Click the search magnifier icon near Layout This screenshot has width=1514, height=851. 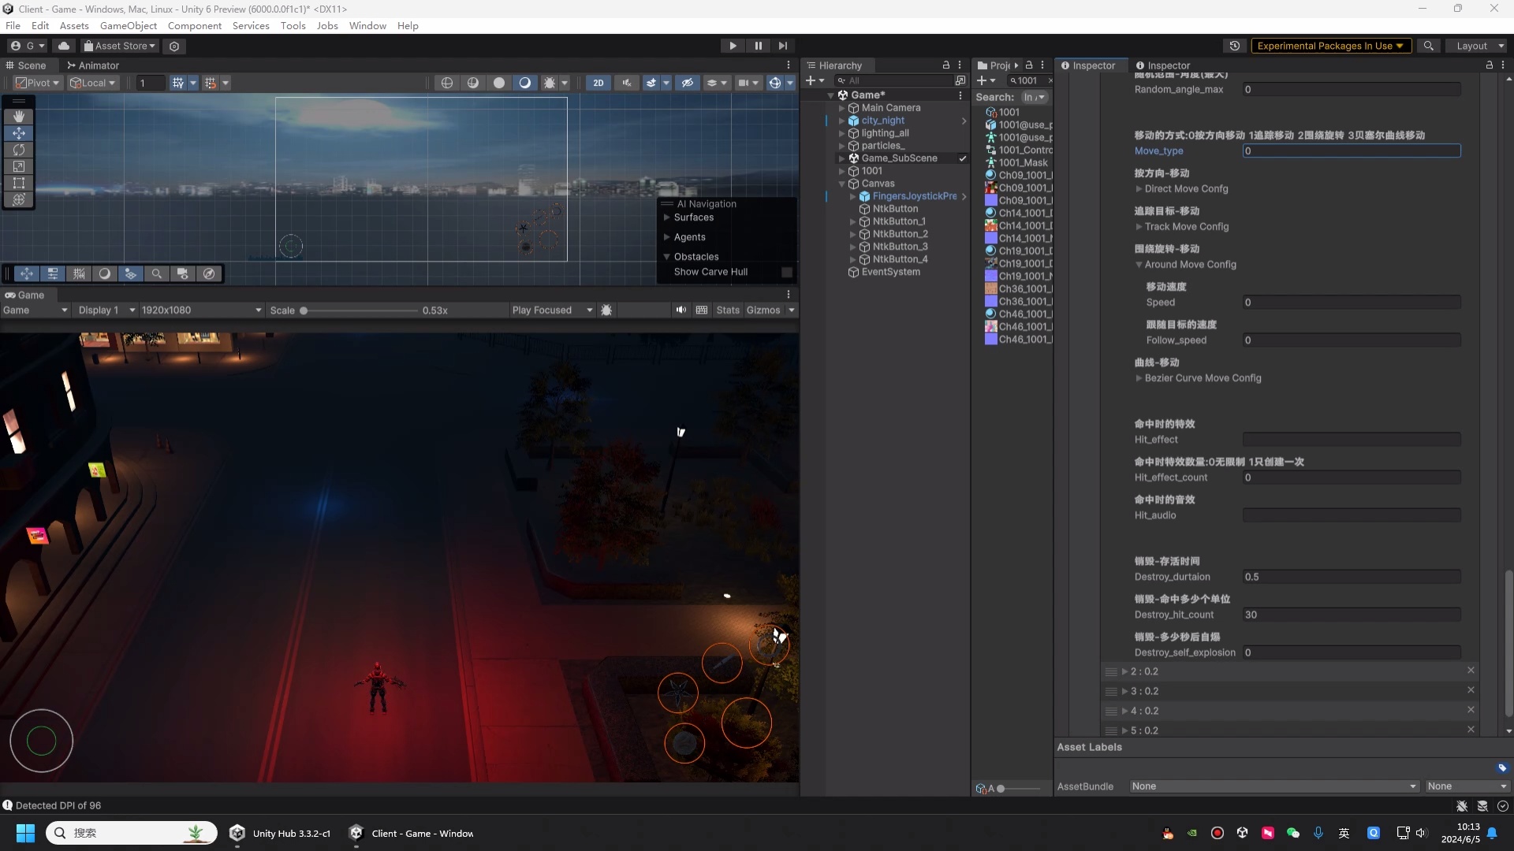[1429, 46]
